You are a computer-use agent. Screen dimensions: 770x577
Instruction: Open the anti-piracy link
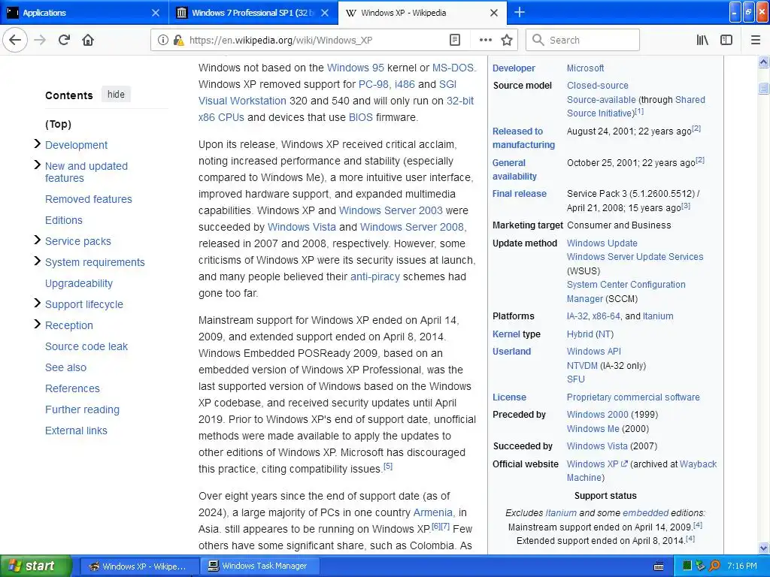click(374, 276)
